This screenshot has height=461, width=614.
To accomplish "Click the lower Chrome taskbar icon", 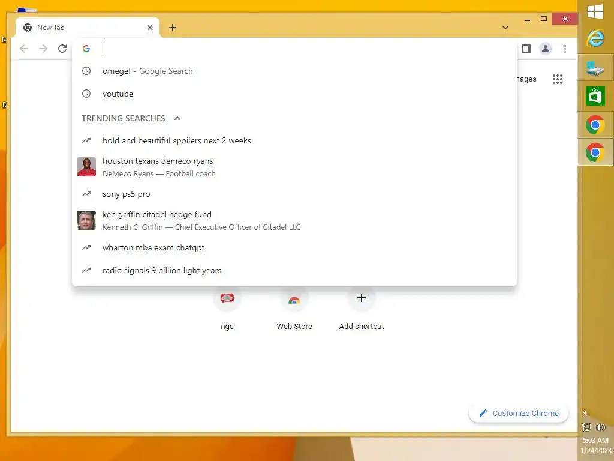I will (x=595, y=152).
